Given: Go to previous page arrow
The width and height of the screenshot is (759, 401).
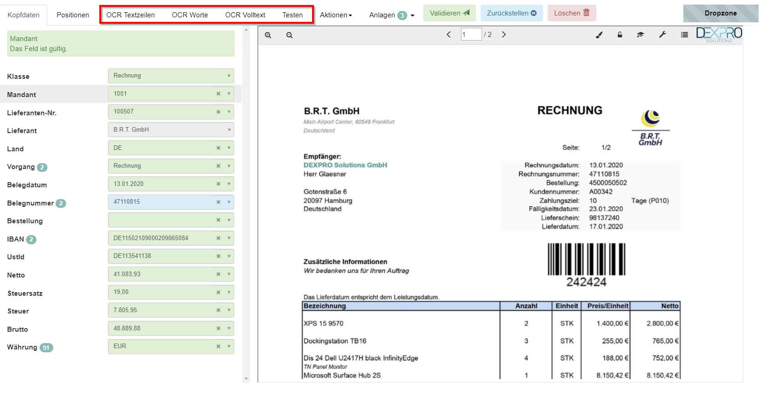Looking at the screenshot, I should click(x=449, y=35).
